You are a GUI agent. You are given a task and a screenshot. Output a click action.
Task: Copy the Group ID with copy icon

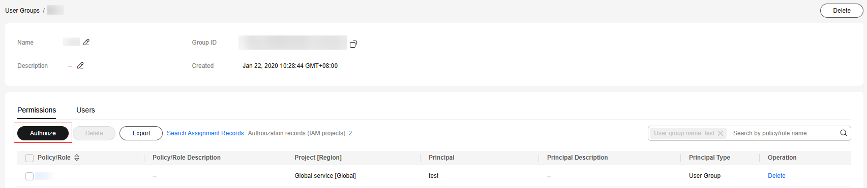pyautogui.click(x=353, y=44)
